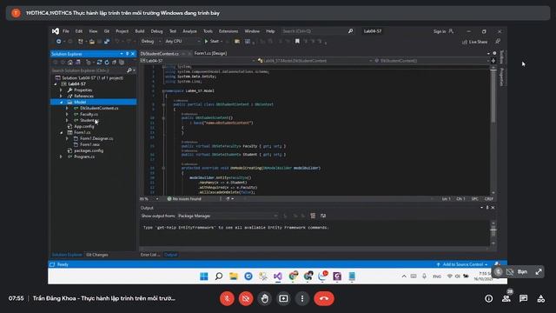Click the word wrap icon in Output
Viewport: 556px width, 313px height.
coord(323,216)
